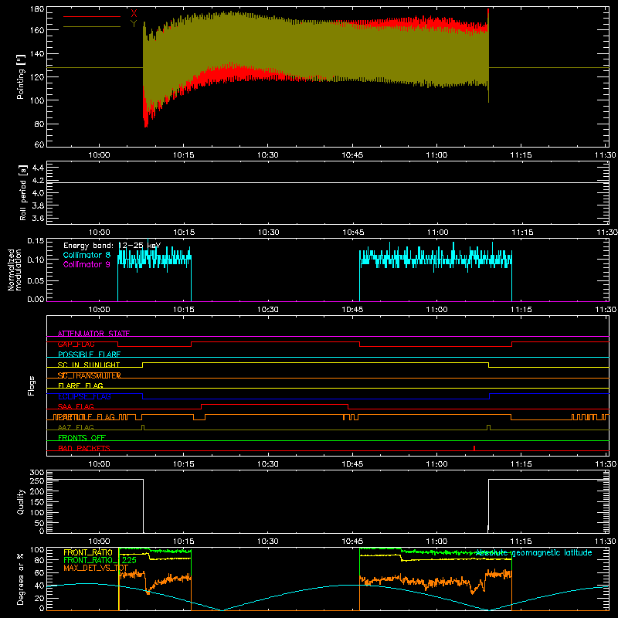Viewport: 618px width, 618px height.
Task: Click 10:45 time label under modulation plot
Action: tap(352, 310)
